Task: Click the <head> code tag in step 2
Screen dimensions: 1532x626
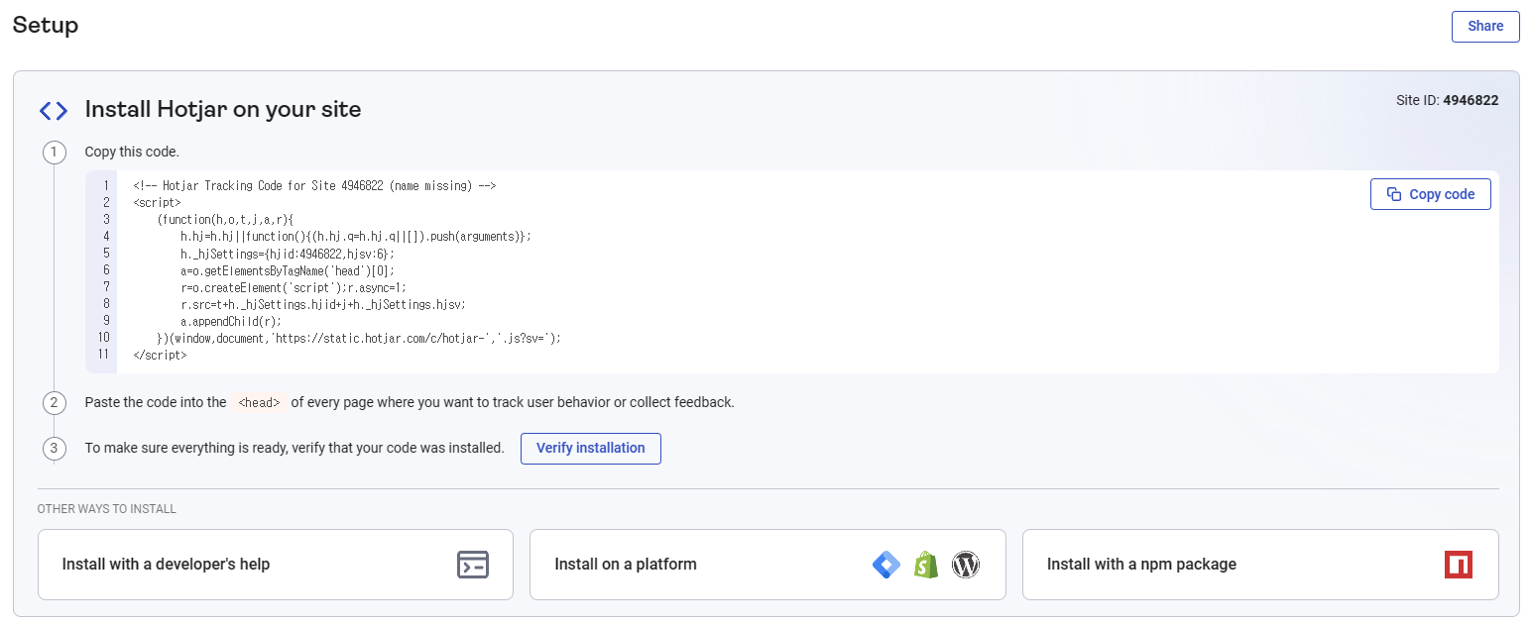Action: pos(260,403)
